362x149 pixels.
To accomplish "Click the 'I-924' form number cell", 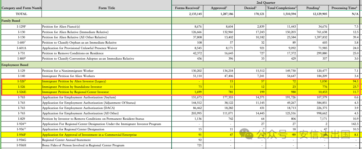I will tap(21, 124).
